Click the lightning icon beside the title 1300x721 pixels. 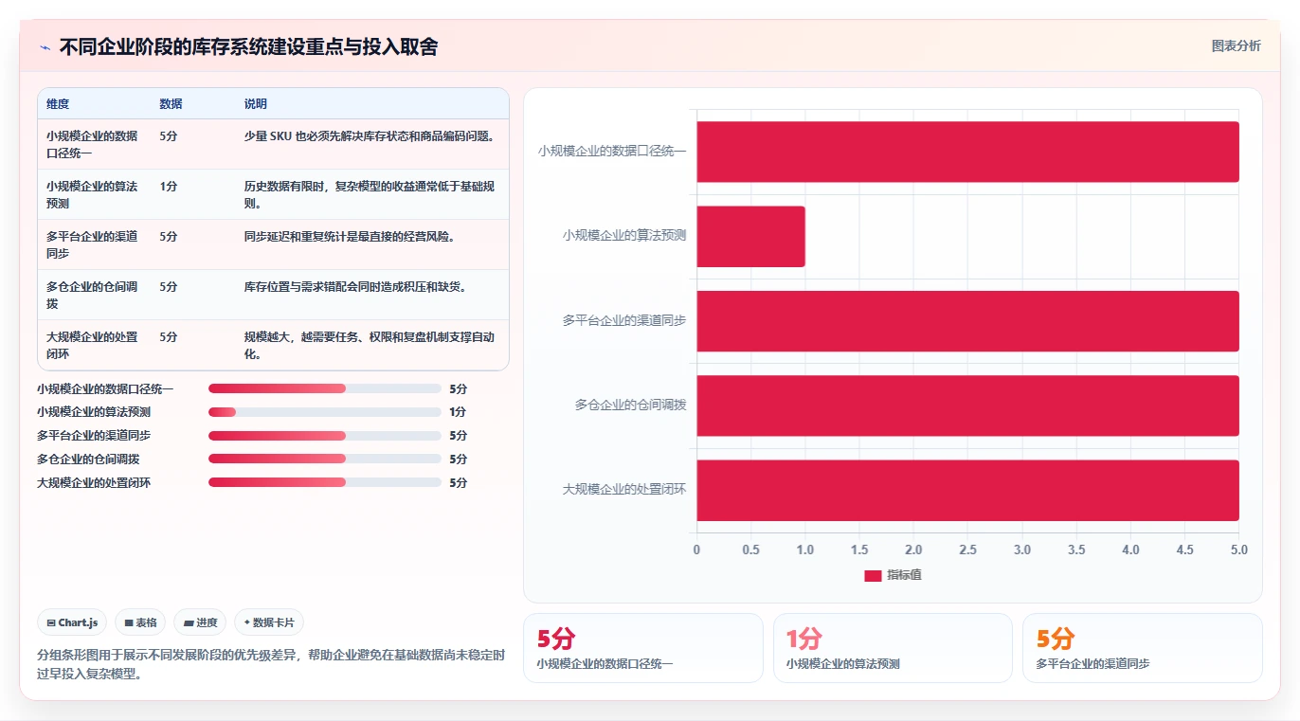[x=45, y=47]
